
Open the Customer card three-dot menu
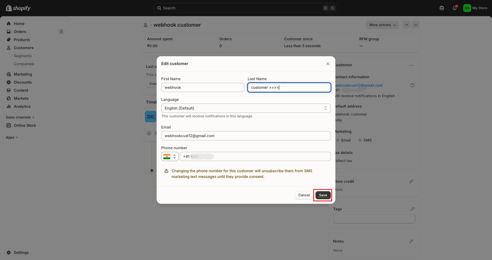coord(411,65)
